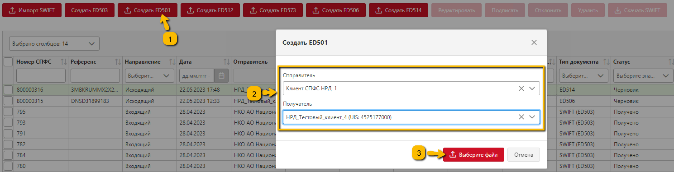This screenshot has width=674, height=172.
Task: Click Номер СПФС filter input
Action: pos(41,75)
